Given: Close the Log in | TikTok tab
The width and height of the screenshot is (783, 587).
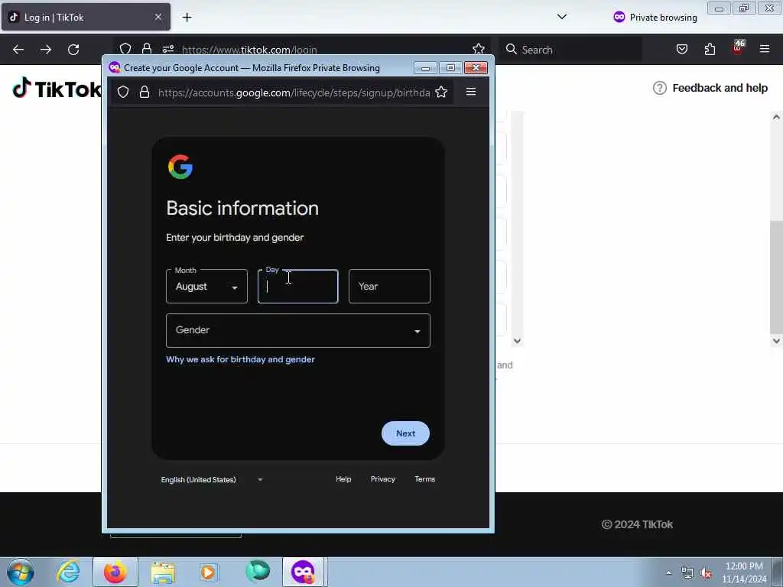Looking at the screenshot, I should [x=158, y=17].
